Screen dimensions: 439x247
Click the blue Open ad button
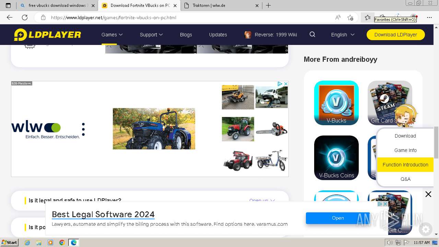[x=338, y=218]
